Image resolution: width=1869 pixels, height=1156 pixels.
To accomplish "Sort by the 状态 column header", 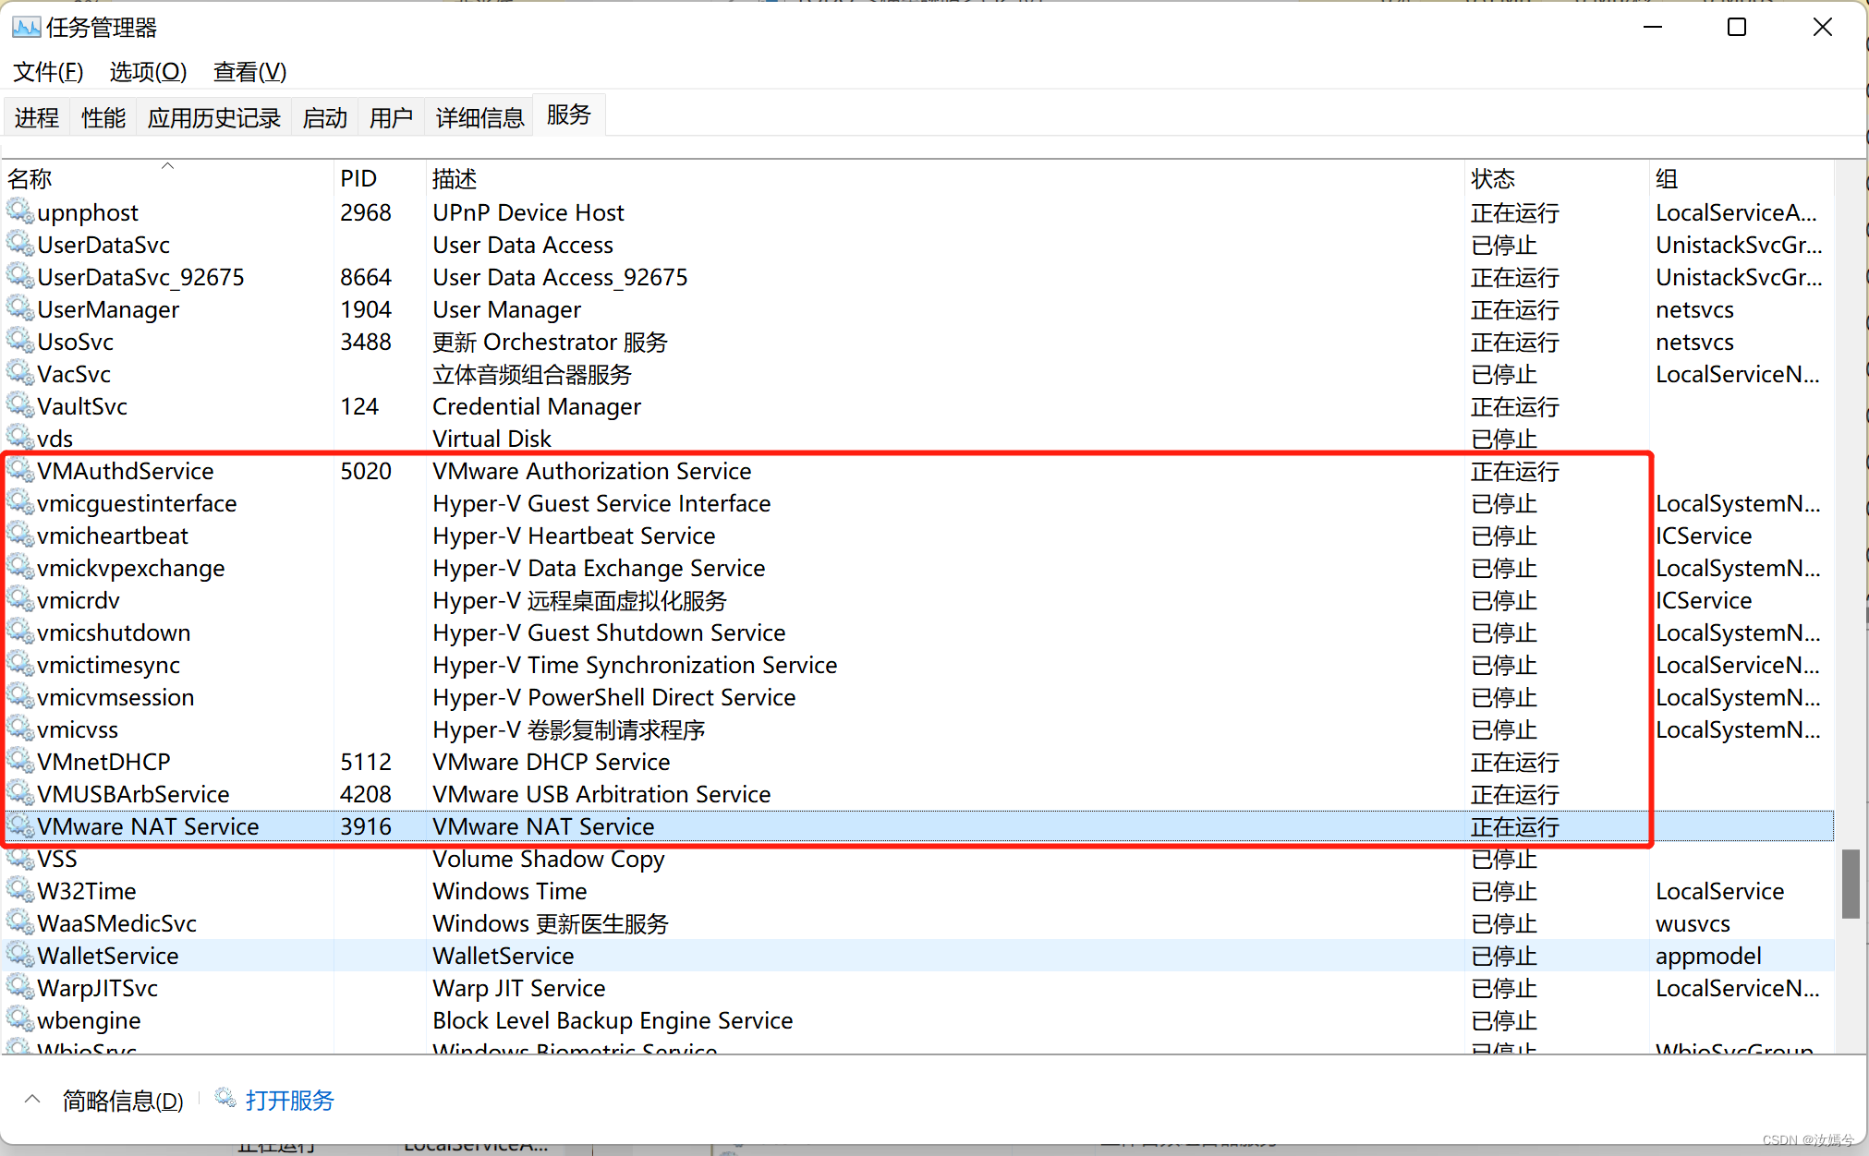I will [1557, 177].
